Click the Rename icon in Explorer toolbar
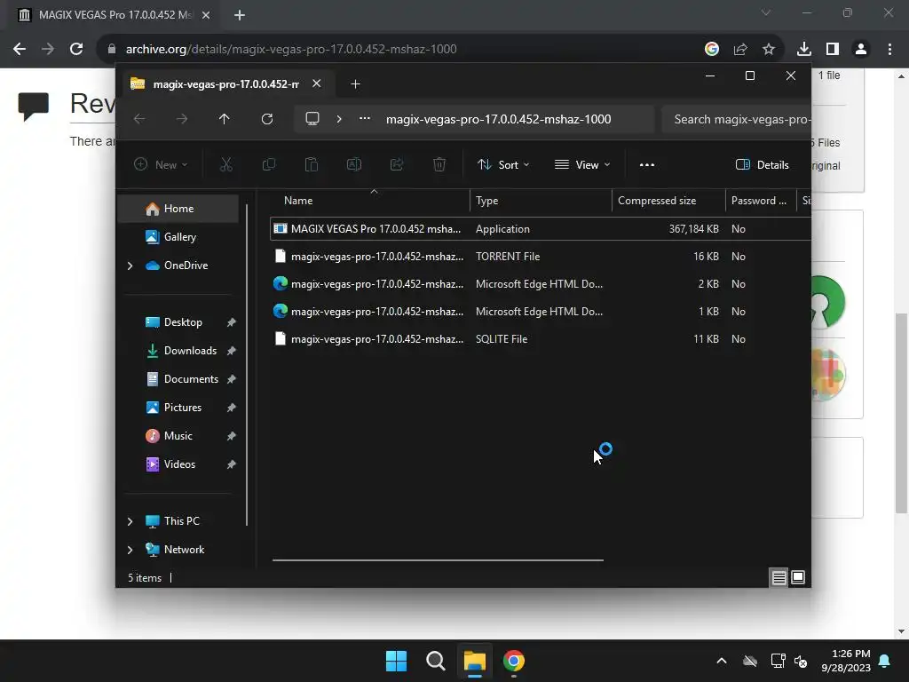 [x=353, y=164]
